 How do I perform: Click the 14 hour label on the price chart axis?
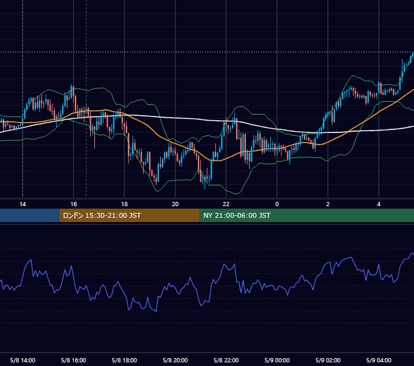click(23, 204)
